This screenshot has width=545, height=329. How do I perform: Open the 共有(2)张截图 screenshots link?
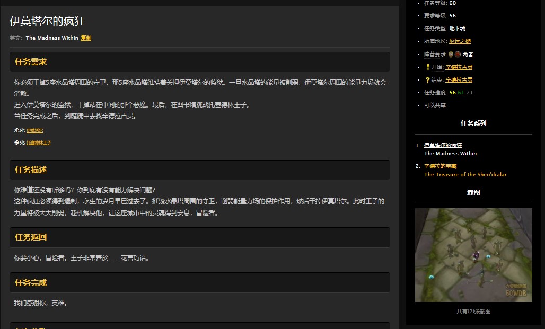coord(473,312)
